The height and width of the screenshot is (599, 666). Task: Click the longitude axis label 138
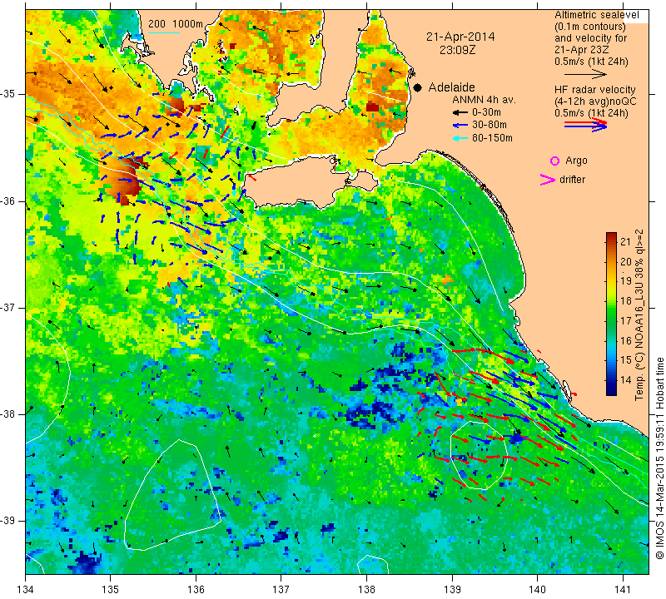[366, 589]
